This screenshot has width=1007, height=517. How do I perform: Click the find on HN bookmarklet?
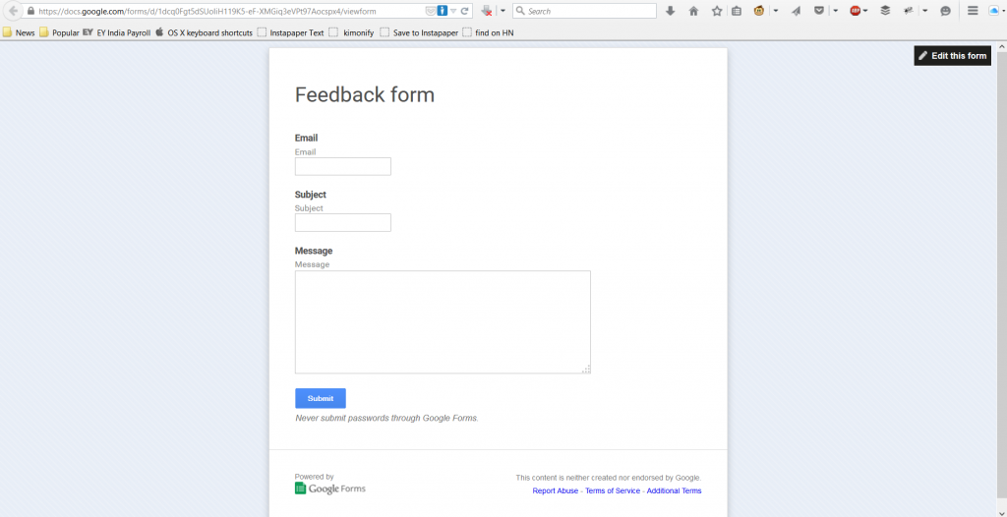coord(488,32)
